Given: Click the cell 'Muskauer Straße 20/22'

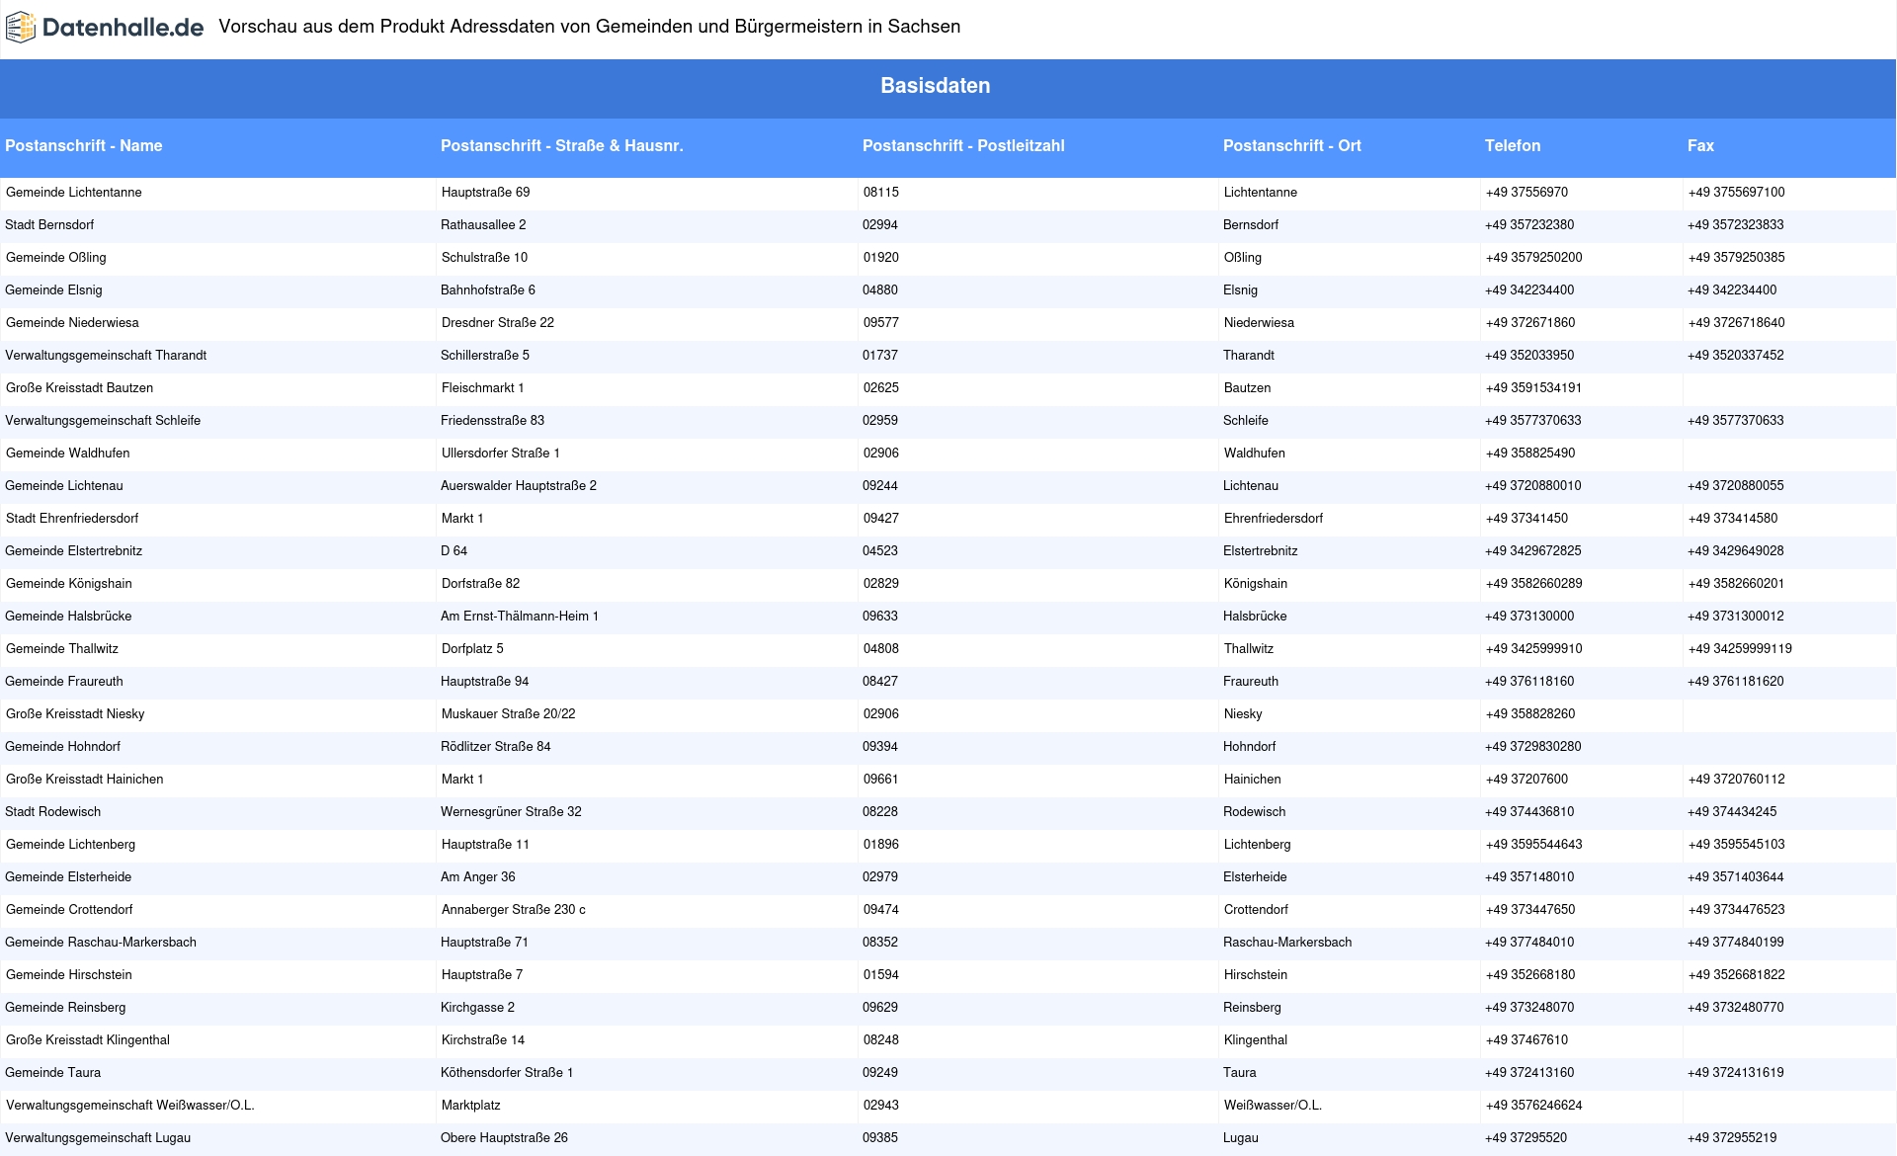Looking at the screenshot, I should pyautogui.click(x=508, y=714).
